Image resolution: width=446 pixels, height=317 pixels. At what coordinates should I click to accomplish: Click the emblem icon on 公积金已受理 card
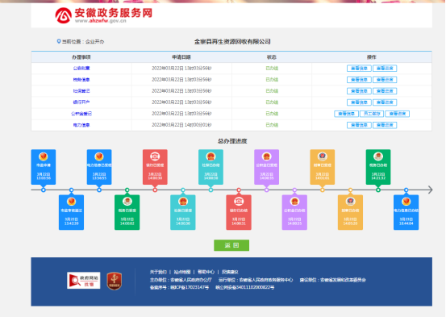click(x=266, y=156)
